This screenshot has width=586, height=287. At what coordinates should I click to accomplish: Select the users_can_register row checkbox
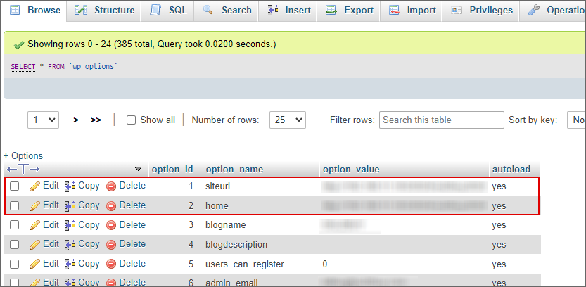pyautogui.click(x=14, y=264)
